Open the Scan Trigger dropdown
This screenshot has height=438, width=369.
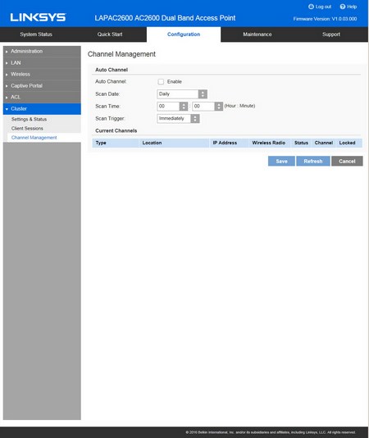[x=178, y=118]
